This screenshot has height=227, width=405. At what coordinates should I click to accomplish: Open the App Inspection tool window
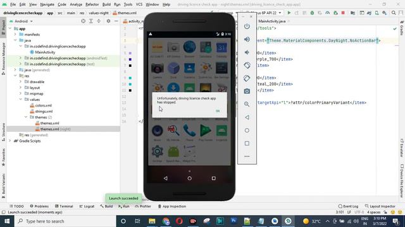click(172, 206)
